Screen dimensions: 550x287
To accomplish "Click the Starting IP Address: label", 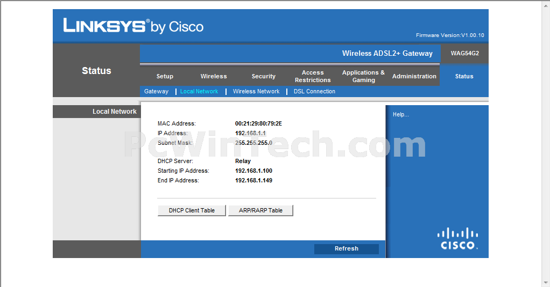I will [183, 171].
